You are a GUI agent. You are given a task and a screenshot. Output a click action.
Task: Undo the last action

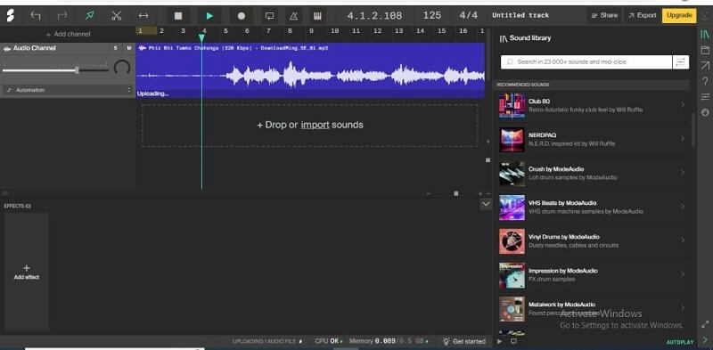coord(36,16)
